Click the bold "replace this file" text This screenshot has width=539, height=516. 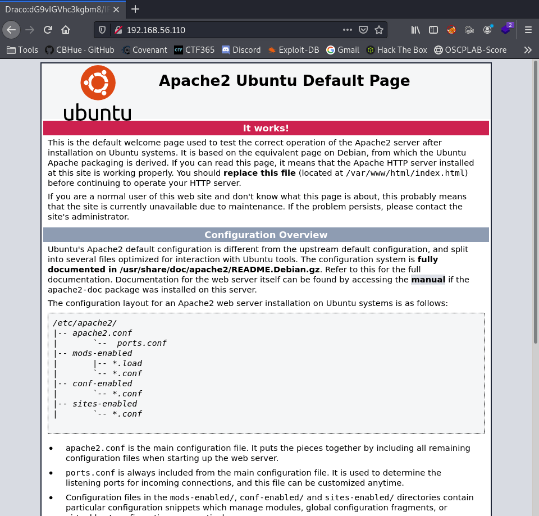tap(259, 173)
